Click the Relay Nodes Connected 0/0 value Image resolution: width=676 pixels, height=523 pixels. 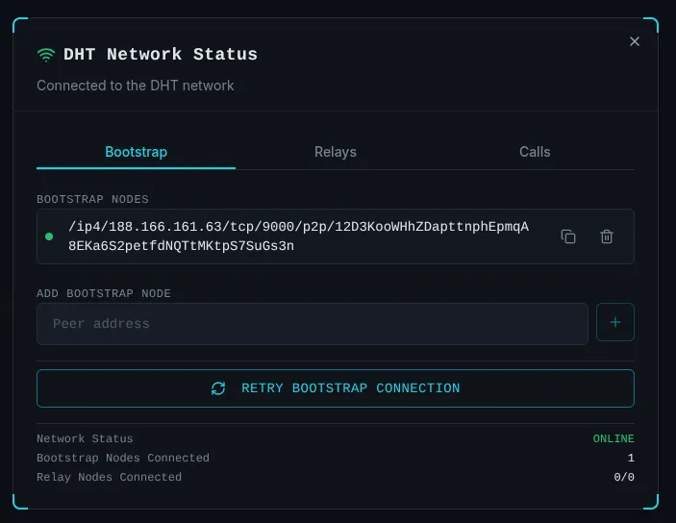click(x=623, y=477)
